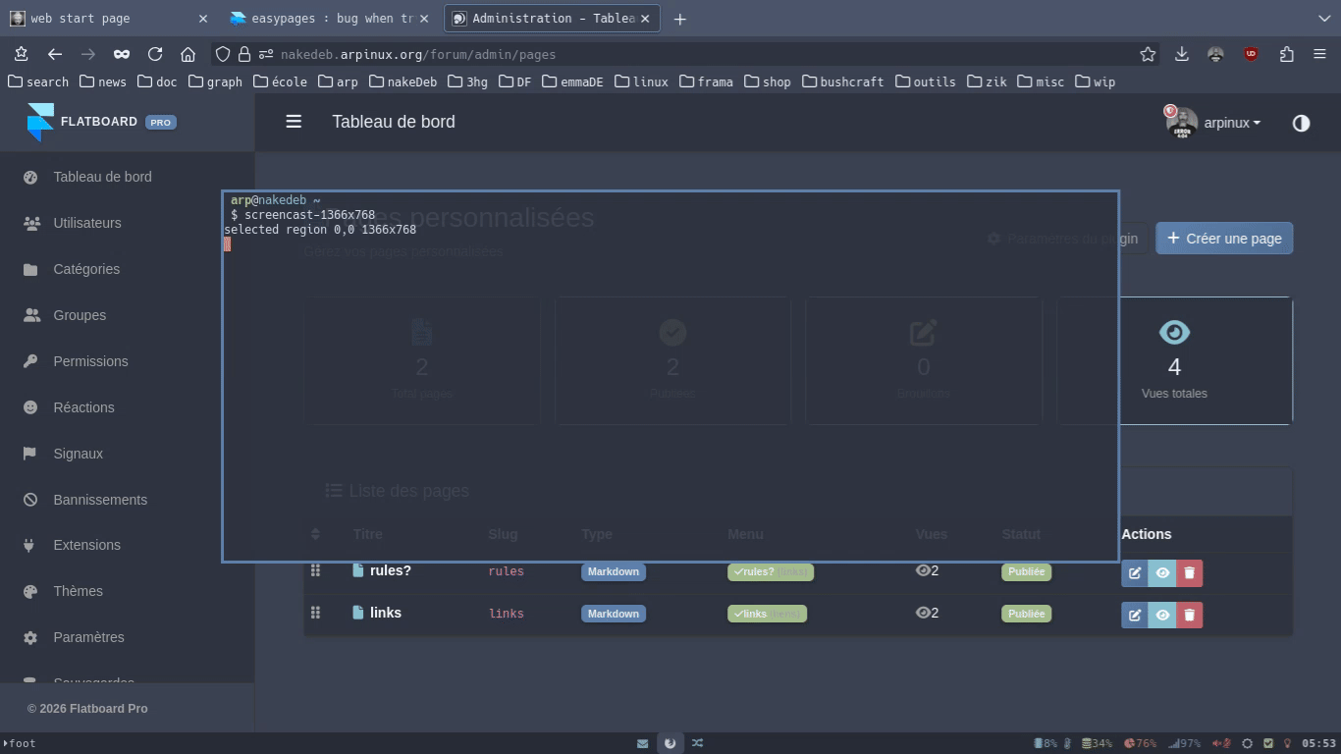Image resolution: width=1341 pixels, height=754 pixels.
Task: Click the edit icon for rules? page
Action: click(1135, 573)
